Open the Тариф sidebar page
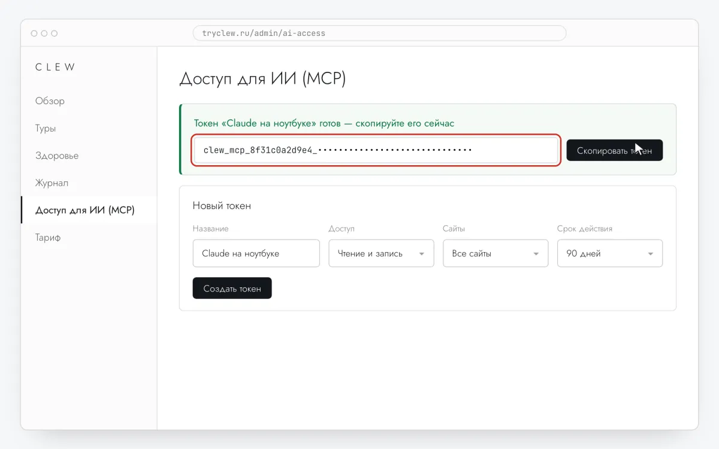Viewport: 719px width, 449px height. point(89,238)
